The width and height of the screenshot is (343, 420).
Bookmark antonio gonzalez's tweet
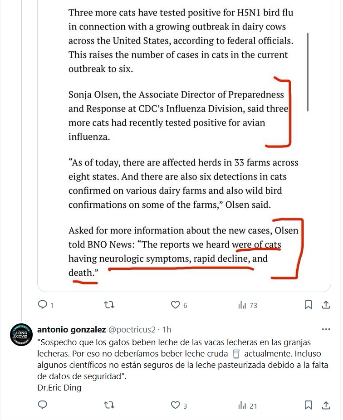(308, 404)
